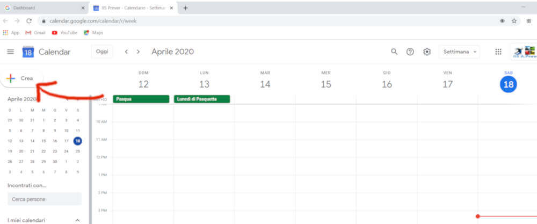Open the main menu hamburger icon
537x224 pixels.
[x=11, y=52]
